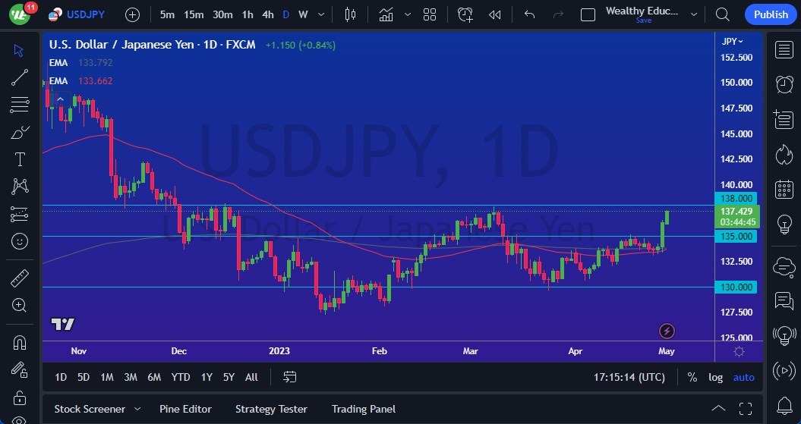
Task: Undo the last chart action
Action: pos(529,15)
